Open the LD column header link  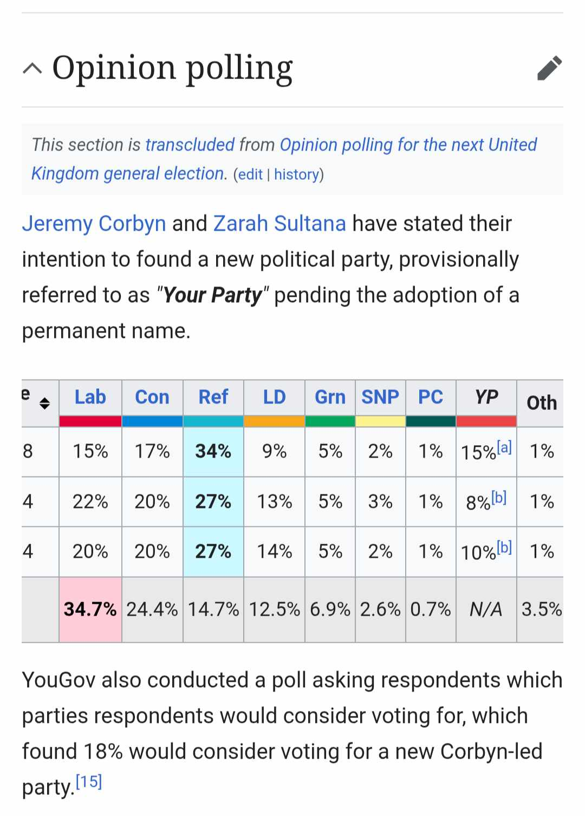[274, 397]
